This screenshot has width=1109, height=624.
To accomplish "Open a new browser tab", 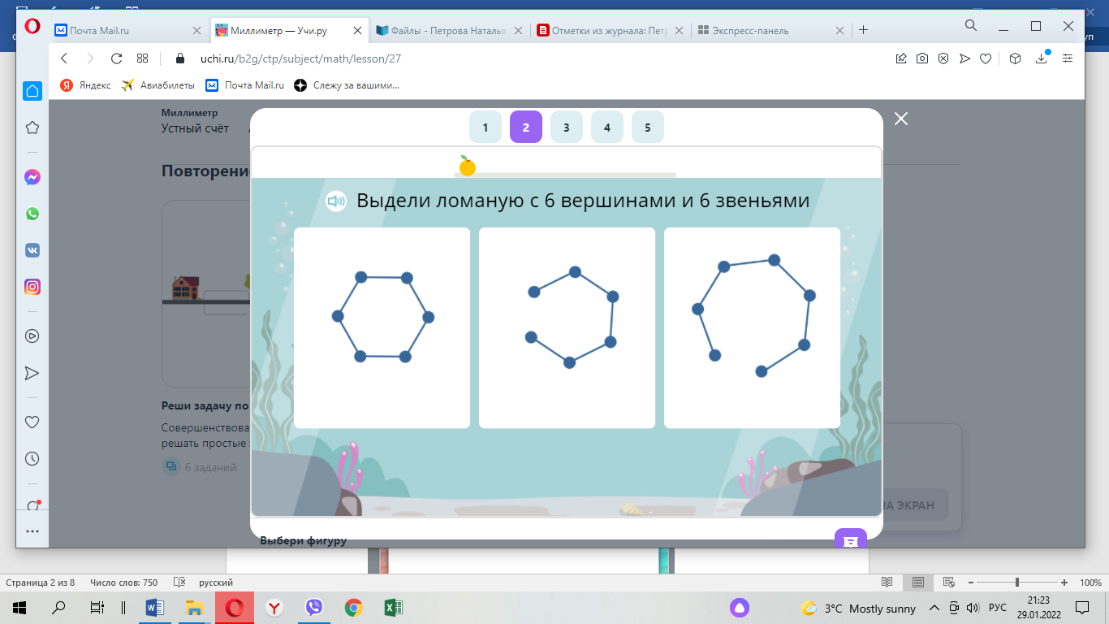I will tap(863, 30).
